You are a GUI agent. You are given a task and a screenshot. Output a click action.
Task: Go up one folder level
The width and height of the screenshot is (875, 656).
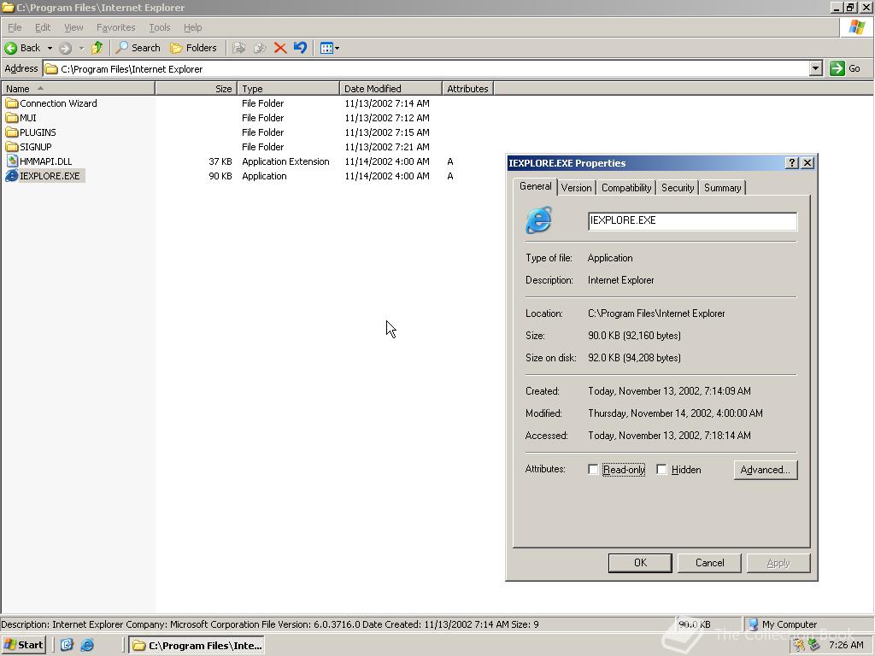[x=97, y=48]
